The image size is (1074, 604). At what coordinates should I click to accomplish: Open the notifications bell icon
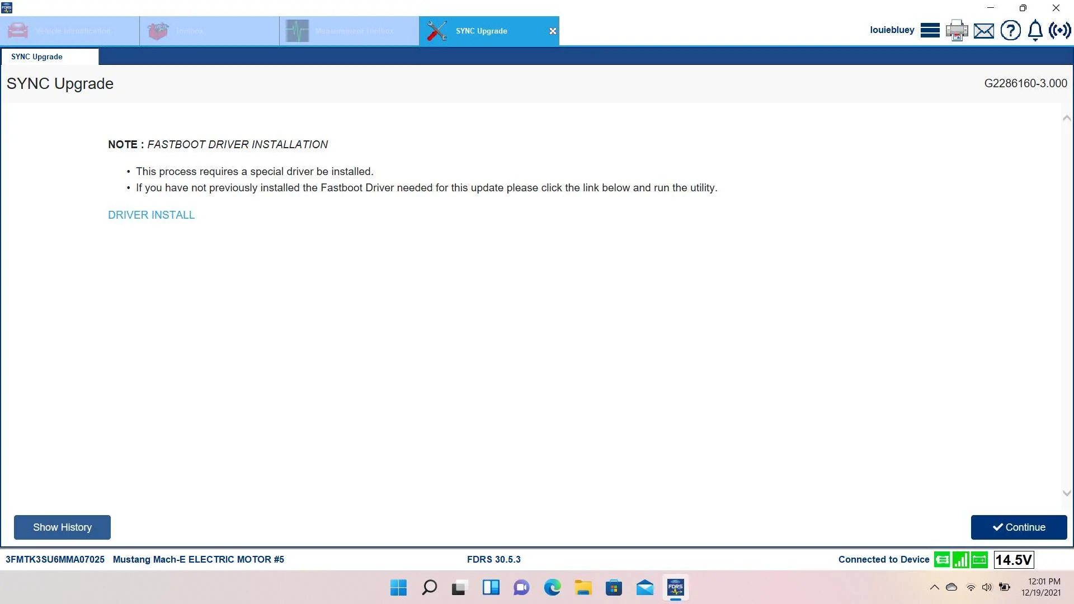pos(1035,30)
